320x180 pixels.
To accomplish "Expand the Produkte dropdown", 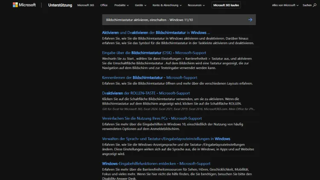I will point(122,5).
